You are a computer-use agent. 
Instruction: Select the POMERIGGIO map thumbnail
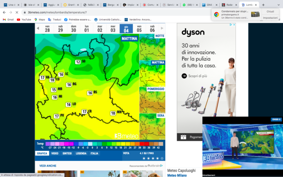click(152, 100)
